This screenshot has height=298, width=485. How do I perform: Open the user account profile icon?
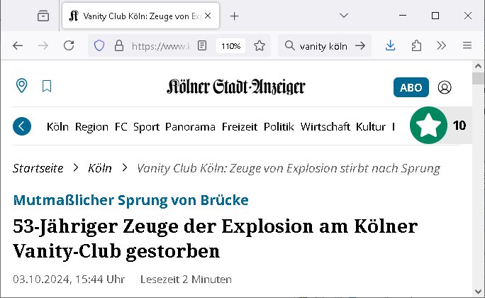tap(445, 87)
